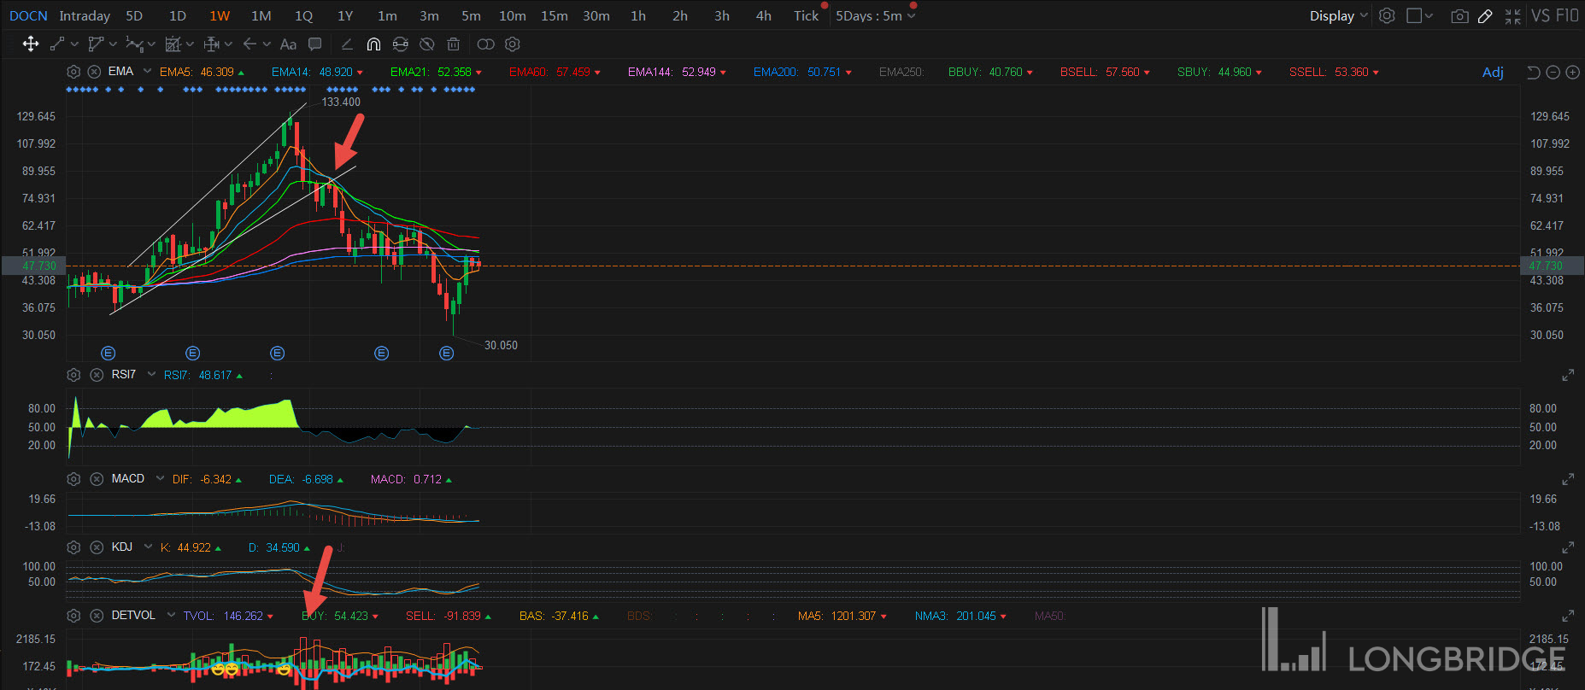Image resolution: width=1585 pixels, height=690 pixels.
Task: Remove the MACD indicator panel
Action: point(97,479)
